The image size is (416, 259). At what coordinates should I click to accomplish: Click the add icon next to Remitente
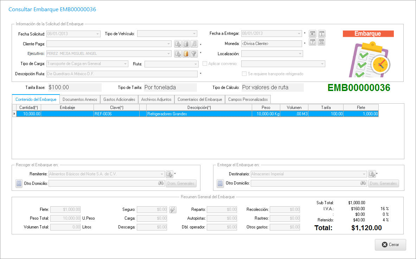click(x=169, y=174)
